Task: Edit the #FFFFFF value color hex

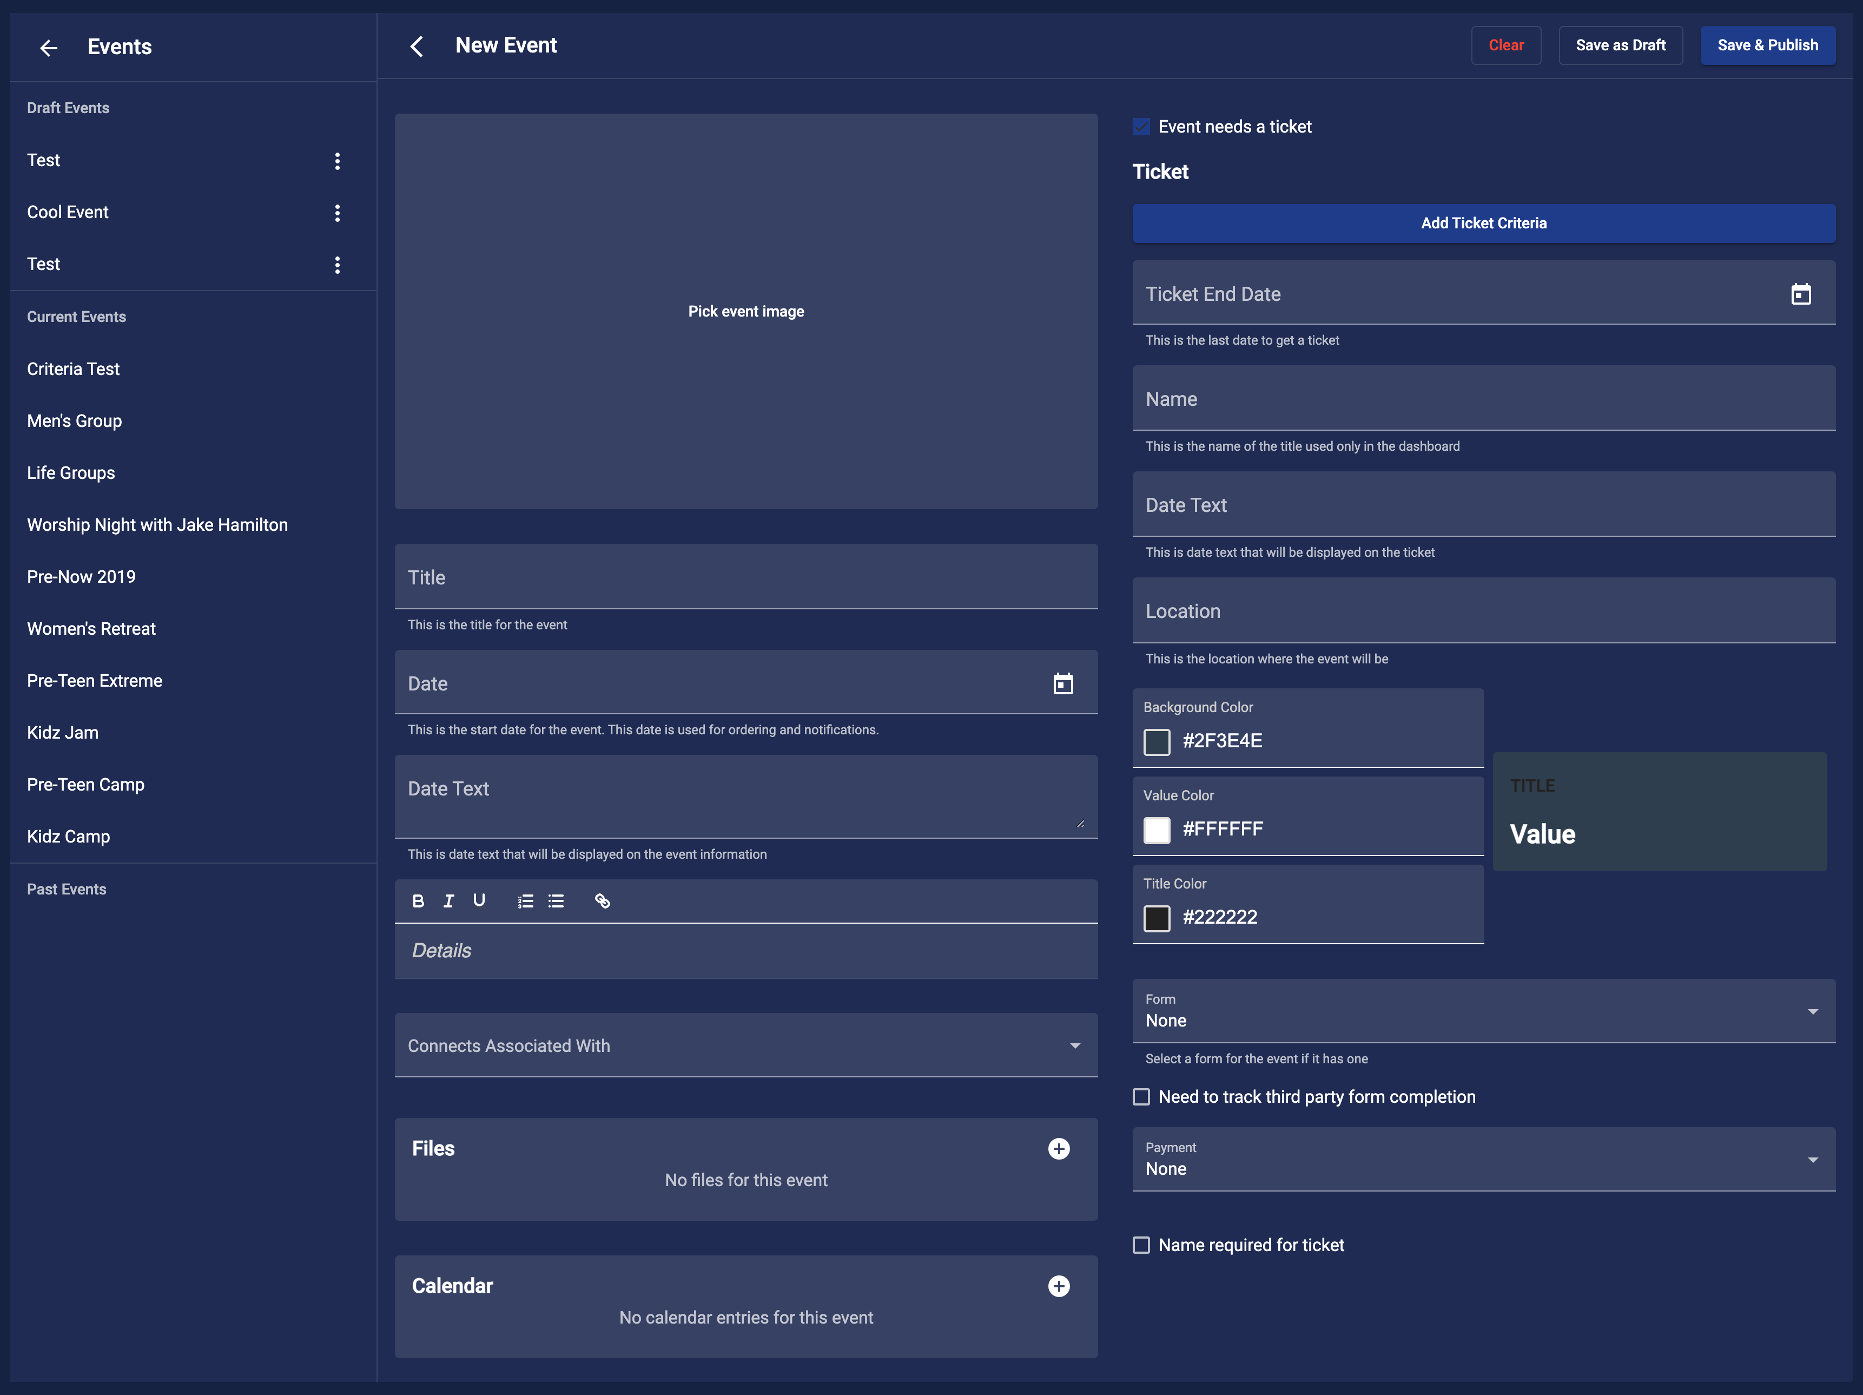Action: coord(1222,829)
